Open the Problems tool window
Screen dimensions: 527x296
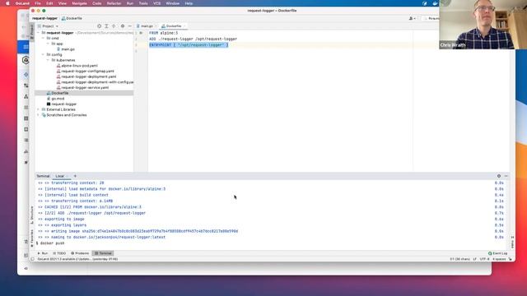coord(80,253)
